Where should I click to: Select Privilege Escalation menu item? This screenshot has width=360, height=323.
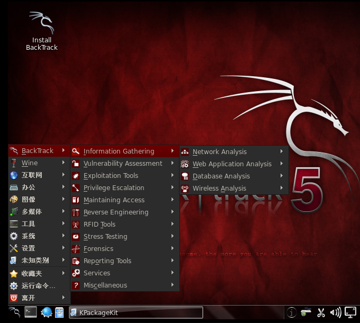coord(124,188)
